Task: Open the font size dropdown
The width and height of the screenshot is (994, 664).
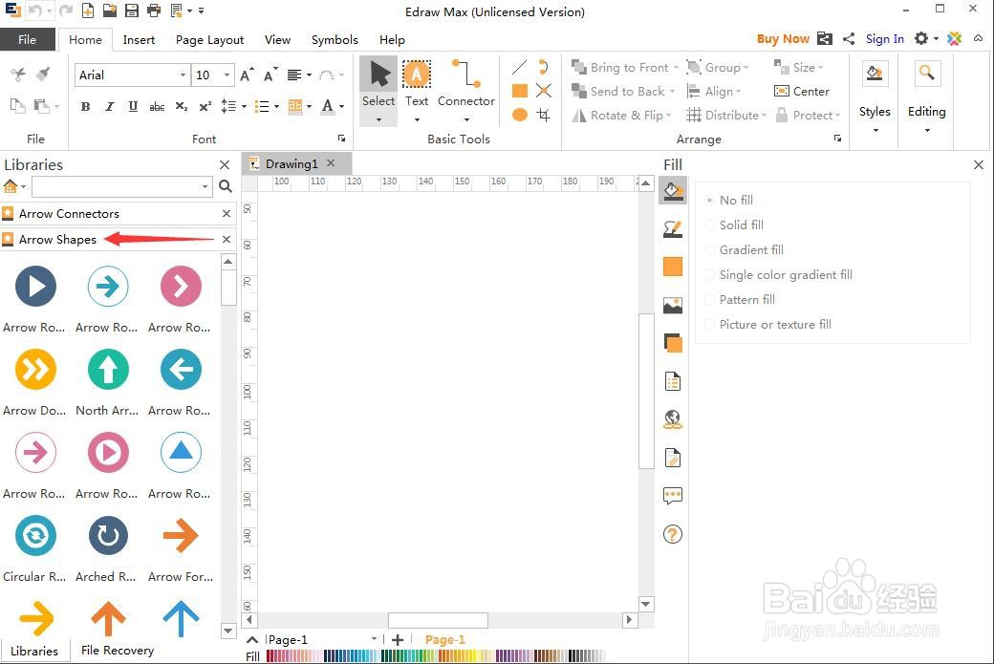Action: (227, 75)
